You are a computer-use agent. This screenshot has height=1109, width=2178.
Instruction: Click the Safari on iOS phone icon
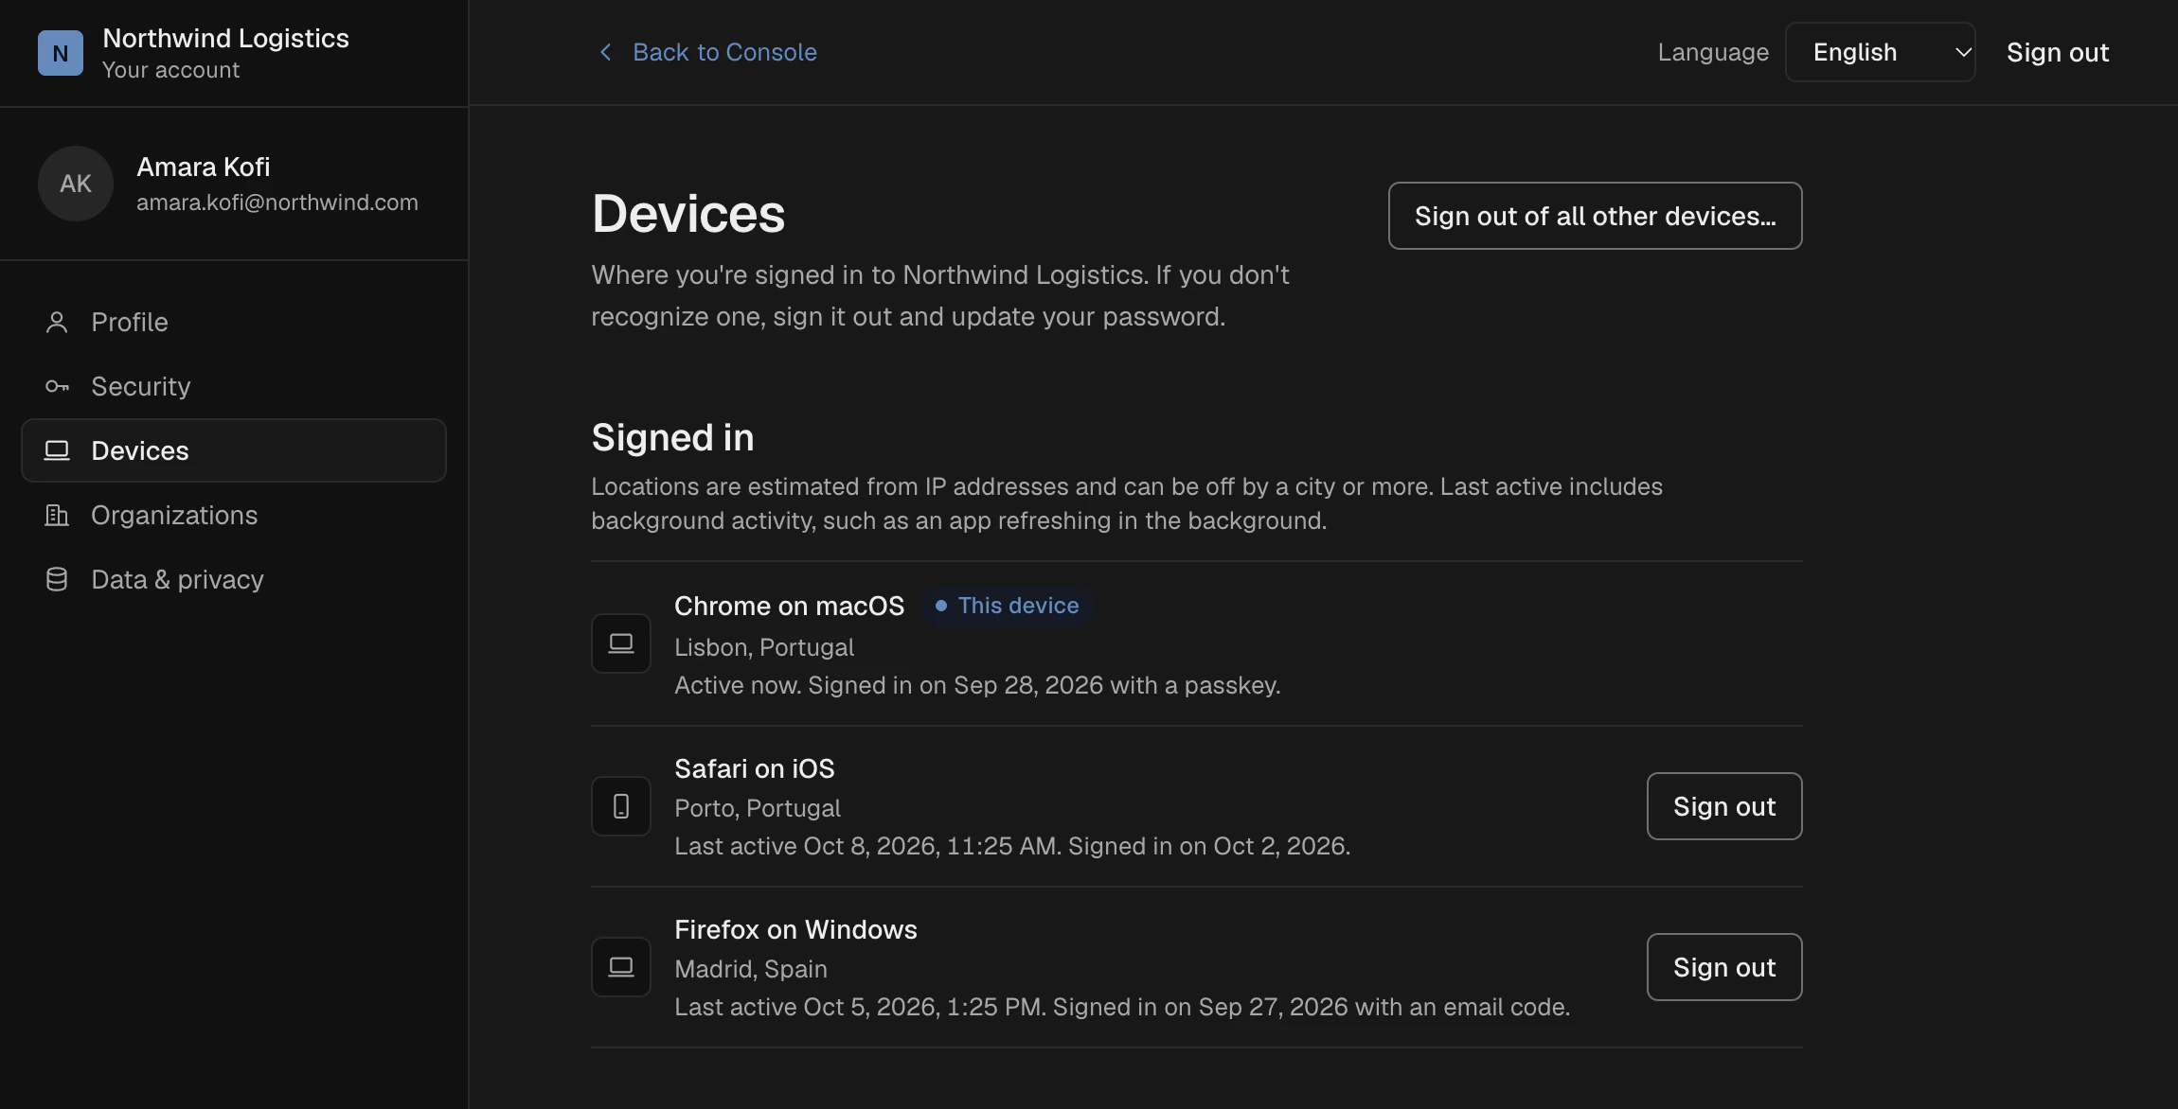[621, 806]
